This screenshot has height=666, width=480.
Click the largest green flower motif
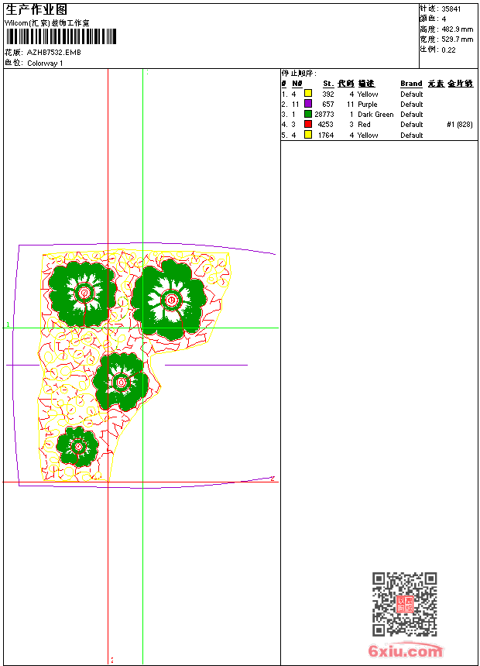point(169,300)
